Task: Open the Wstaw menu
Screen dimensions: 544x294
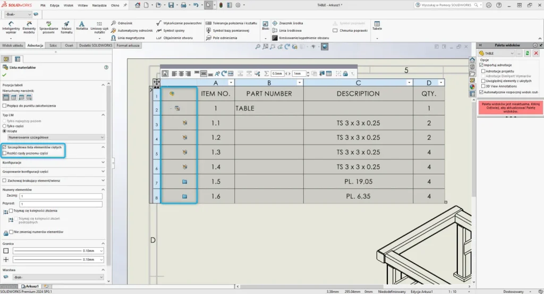Action: tap(82, 5)
